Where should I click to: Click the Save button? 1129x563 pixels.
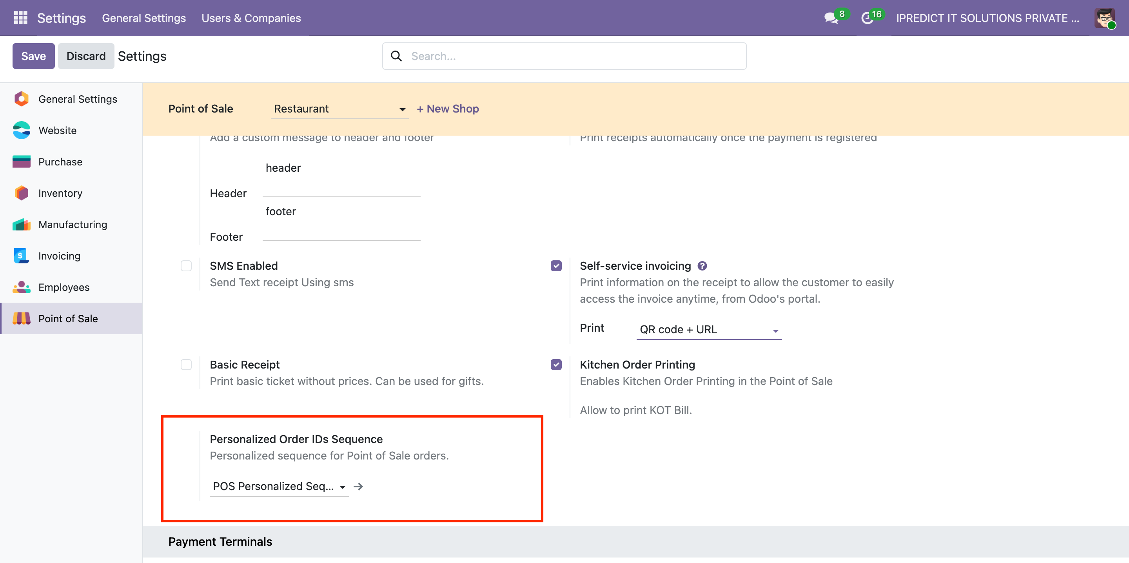pos(33,56)
